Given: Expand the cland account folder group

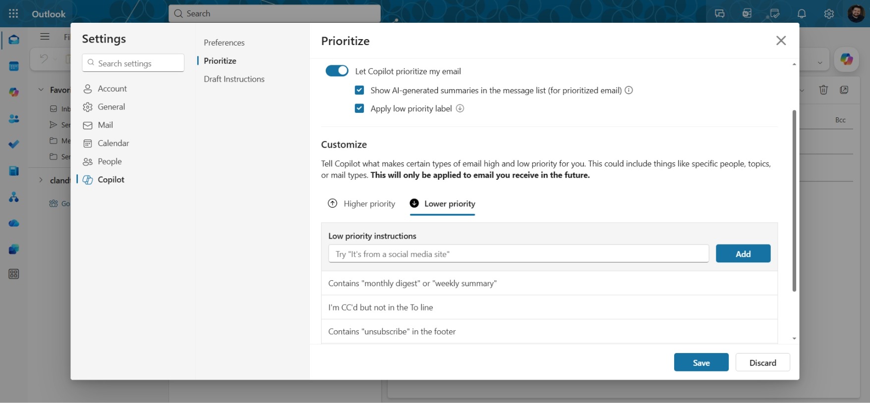Looking at the screenshot, I should pos(41,180).
